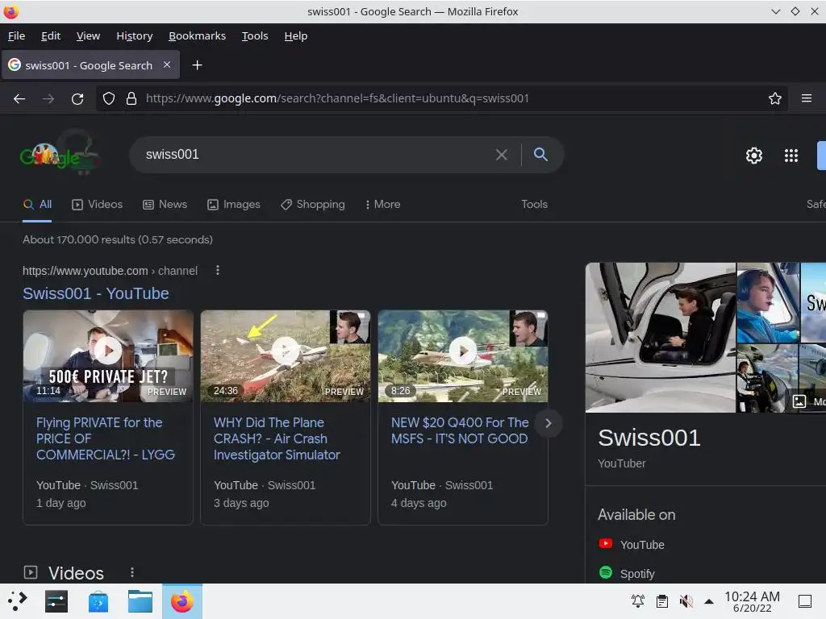The width and height of the screenshot is (826, 619).
Task: Switch to the Videos search tab
Action: (97, 204)
